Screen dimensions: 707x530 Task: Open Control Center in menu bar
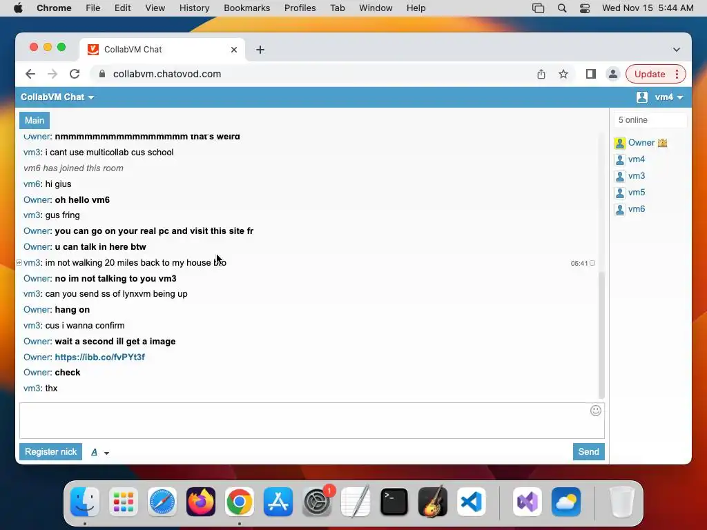tap(585, 8)
